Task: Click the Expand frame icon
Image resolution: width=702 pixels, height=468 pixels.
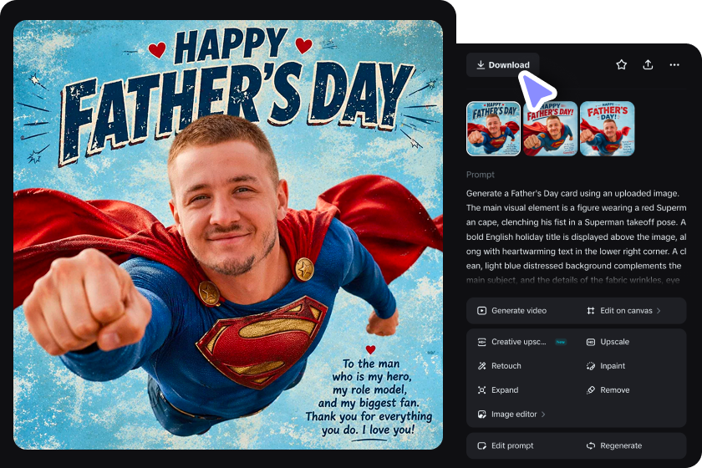Action: click(x=481, y=390)
